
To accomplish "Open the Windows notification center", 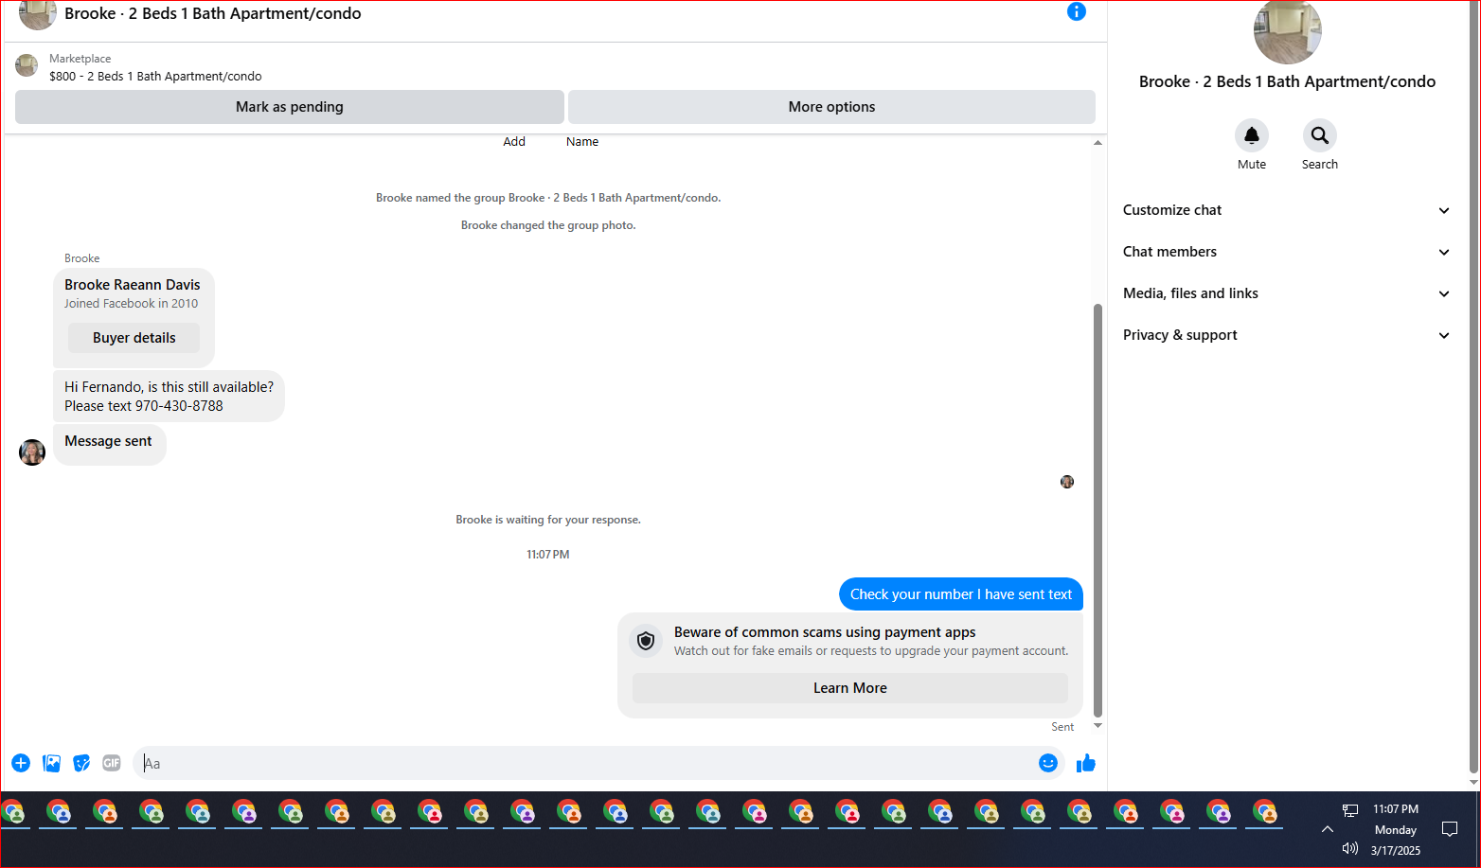I will pos(1449,829).
